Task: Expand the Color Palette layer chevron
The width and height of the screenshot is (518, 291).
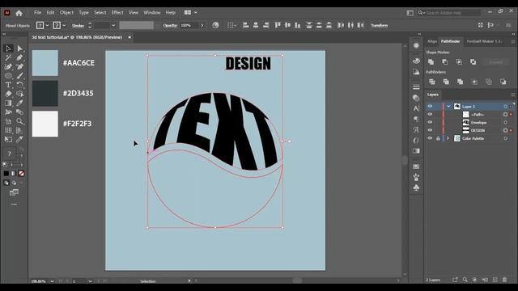Action: coord(448,138)
